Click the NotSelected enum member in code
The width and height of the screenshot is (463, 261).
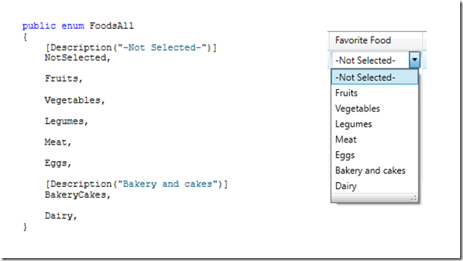[x=76, y=58]
